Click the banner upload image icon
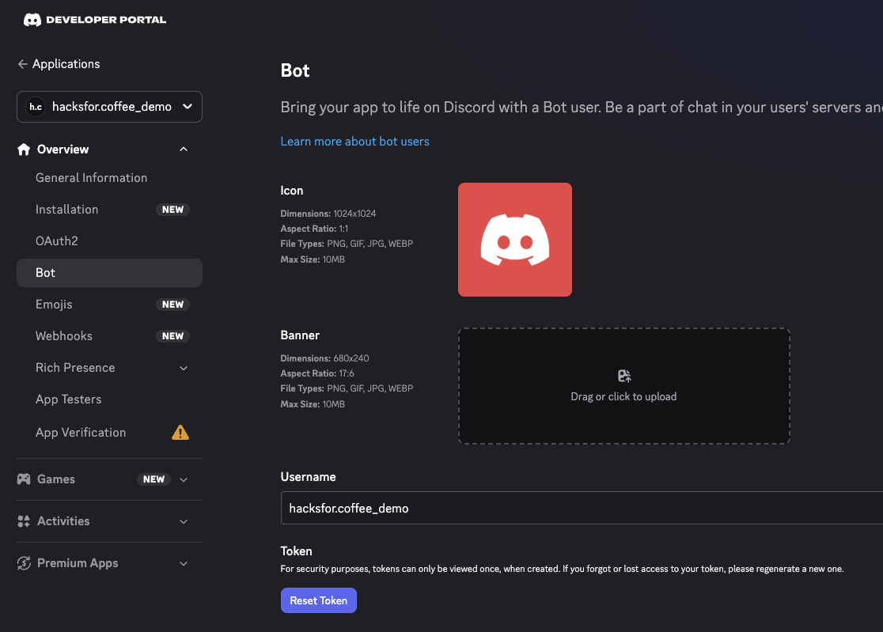883x632 pixels. click(x=624, y=376)
